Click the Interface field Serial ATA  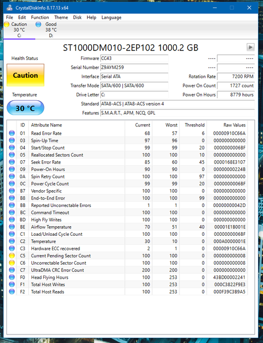[134, 77]
